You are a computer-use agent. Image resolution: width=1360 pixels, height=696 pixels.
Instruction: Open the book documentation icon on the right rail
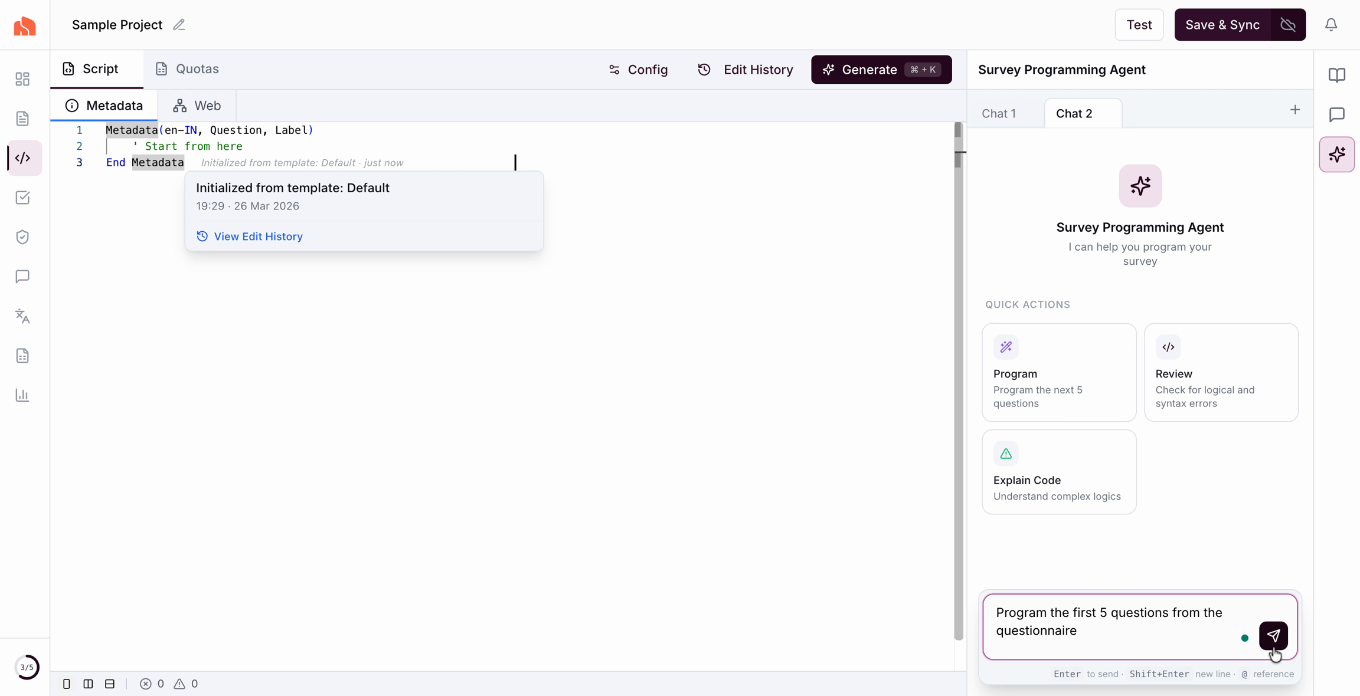point(1337,75)
